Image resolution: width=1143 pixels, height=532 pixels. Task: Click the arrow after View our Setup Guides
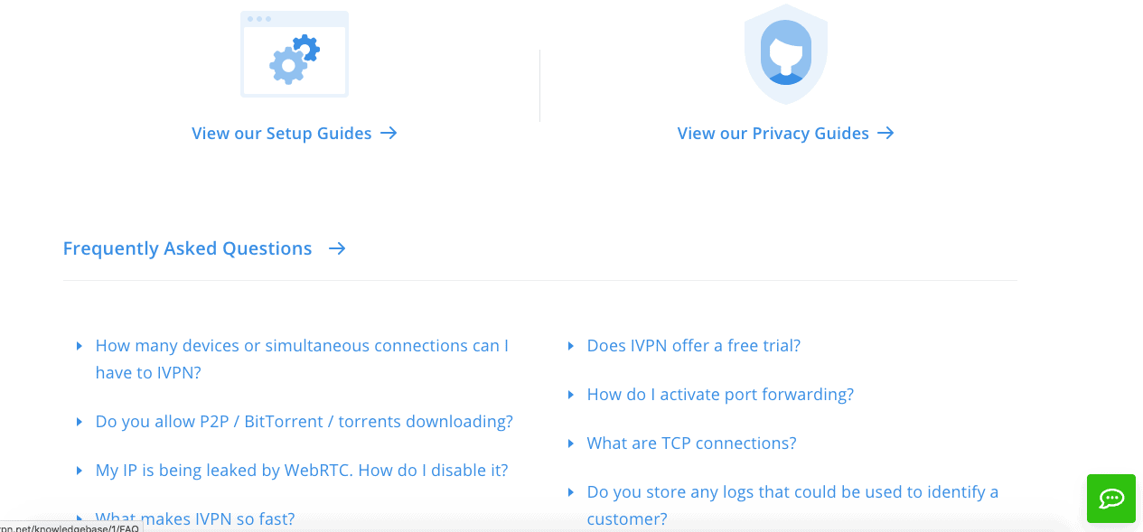point(389,133)
